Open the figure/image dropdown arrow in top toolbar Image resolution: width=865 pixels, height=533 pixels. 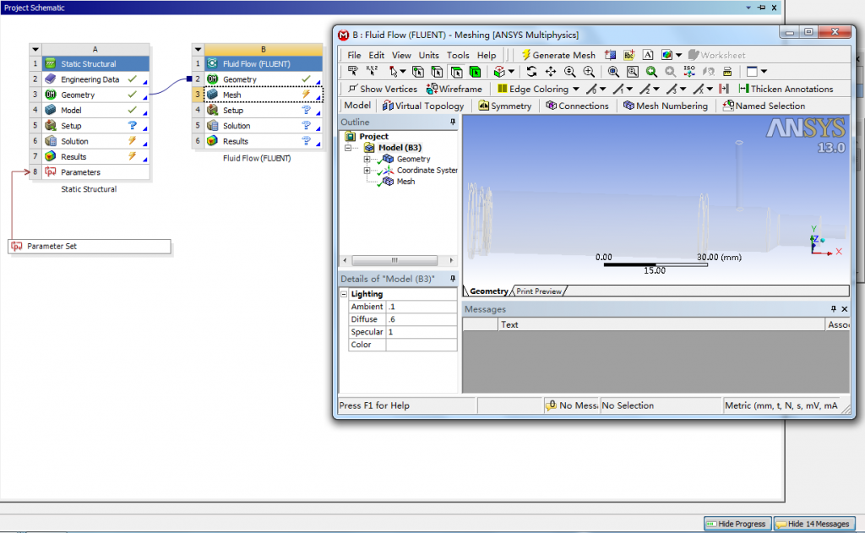tap(679, 55)
